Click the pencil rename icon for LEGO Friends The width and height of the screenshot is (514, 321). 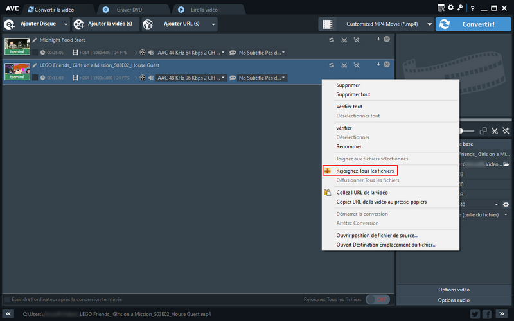[x=35, y=65]
